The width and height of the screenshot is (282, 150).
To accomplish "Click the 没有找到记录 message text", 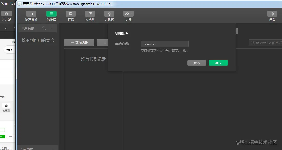I will (x=93, y=59).
